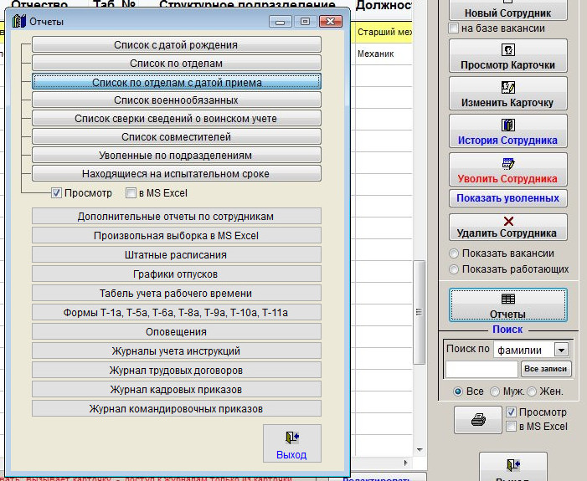Click red X 'Удалить Сотрудника' icon
Image resolution: width=587 pixels, height=481 pixels.
click(508, 221)
